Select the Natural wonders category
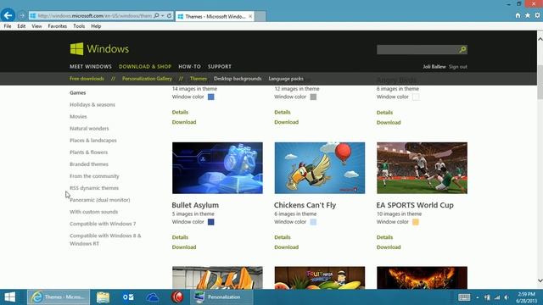Screen dimensions: 543x305 click(x=89, y=129)
